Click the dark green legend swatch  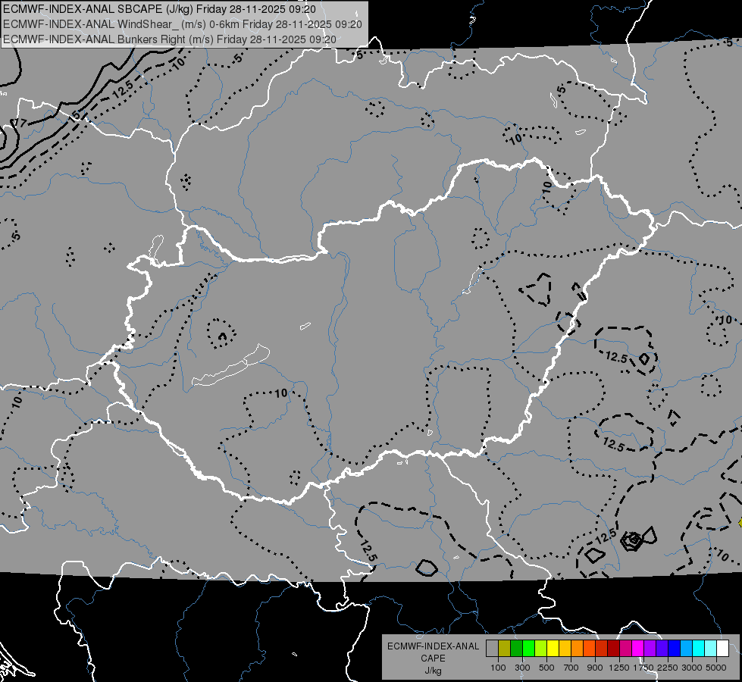(516, 649)
